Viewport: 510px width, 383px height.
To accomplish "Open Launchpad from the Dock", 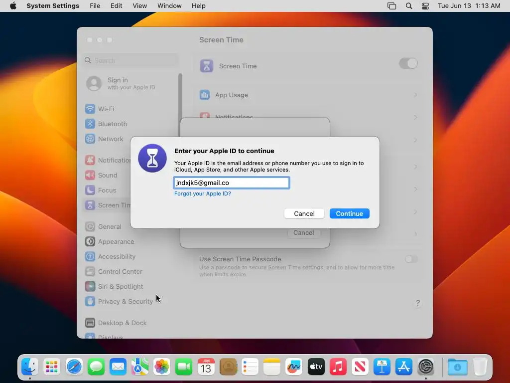I will [x=52, y=367].
